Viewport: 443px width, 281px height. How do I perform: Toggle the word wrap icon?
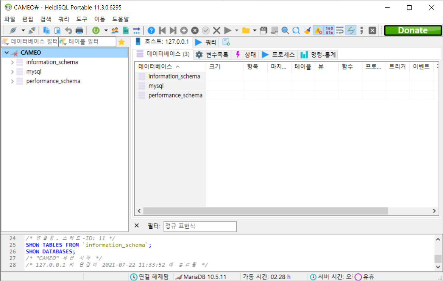pyautogui.click(x=340, y=30)
